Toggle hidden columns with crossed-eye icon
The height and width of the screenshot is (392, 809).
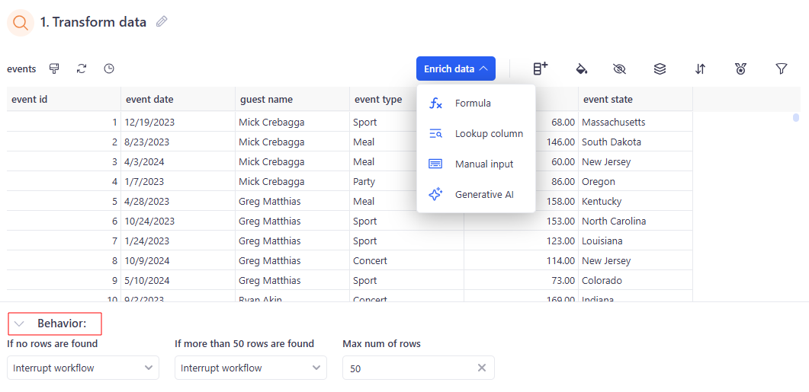tap(620, 69)
